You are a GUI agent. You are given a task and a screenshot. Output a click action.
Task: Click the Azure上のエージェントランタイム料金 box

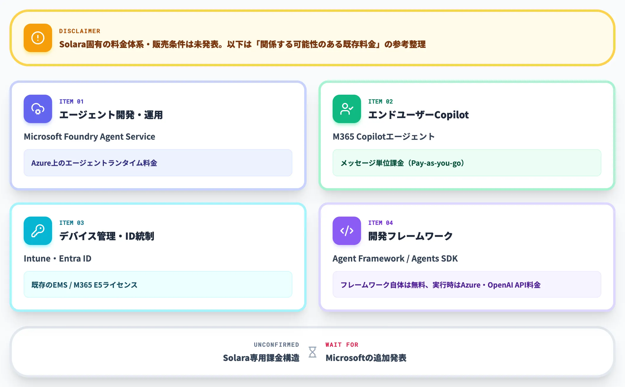158,163
